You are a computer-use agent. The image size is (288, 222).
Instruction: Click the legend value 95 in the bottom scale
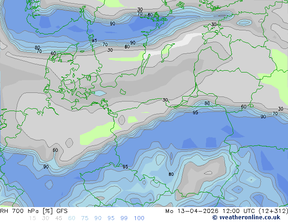click(x=111, y=218)
